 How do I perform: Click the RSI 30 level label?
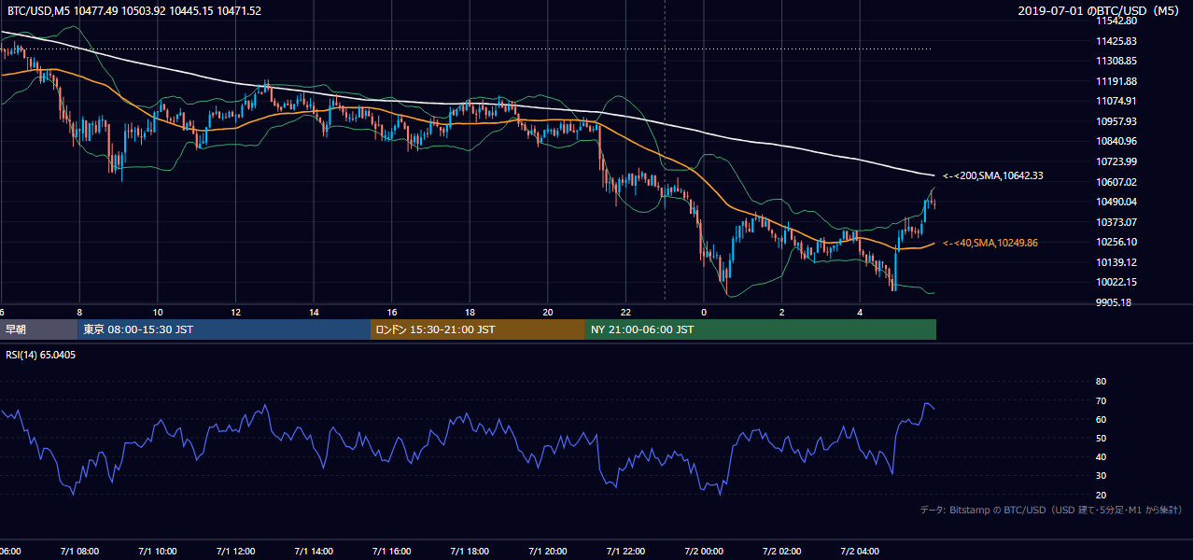coord(1101,475)
